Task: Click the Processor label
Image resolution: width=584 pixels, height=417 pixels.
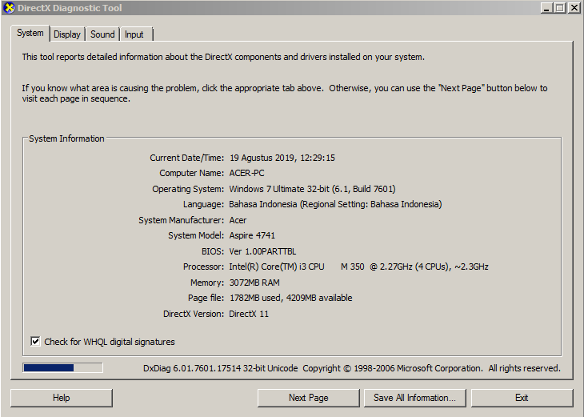Action: (x=203, y=267)
